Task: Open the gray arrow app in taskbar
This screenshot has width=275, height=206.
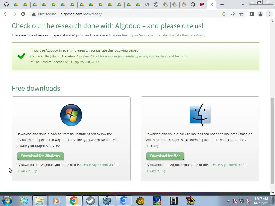Action: click(x=90, y=201)
